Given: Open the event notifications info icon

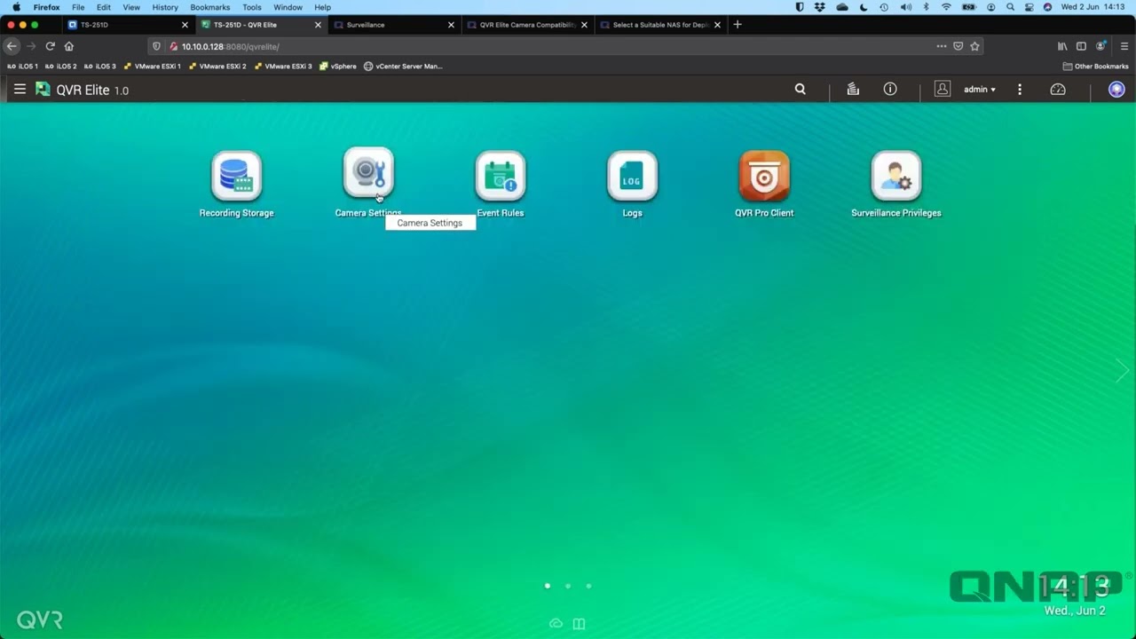Looking at the screenshot, I should pyautogui.click(x=890, y=90).
